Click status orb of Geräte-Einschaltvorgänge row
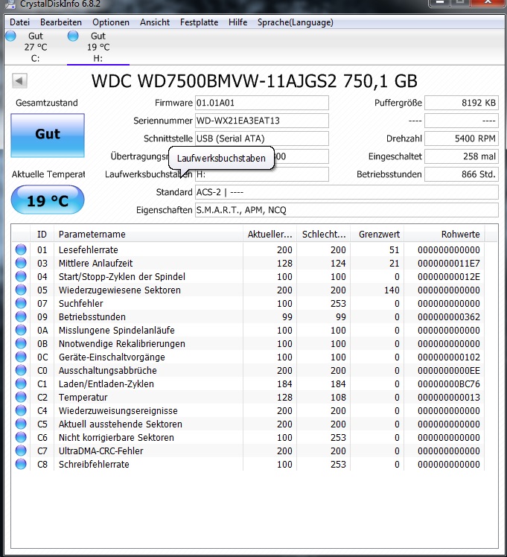 point(21,357)
